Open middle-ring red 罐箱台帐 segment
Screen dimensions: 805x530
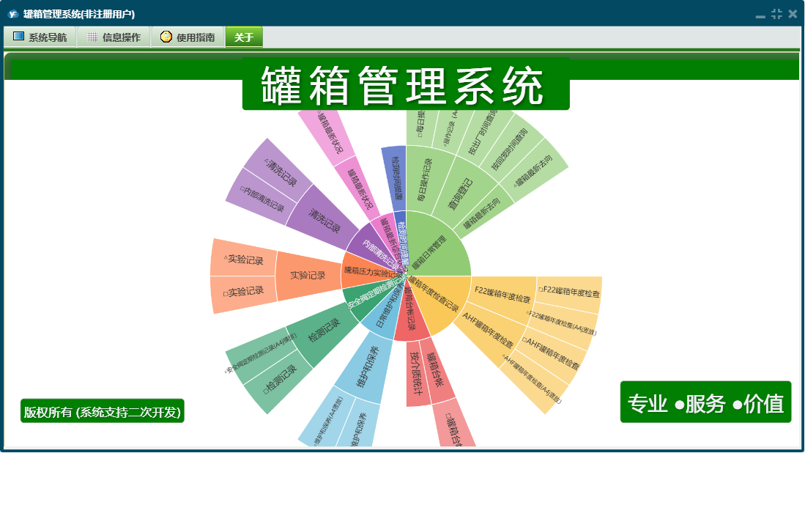(x=437, y=369)
